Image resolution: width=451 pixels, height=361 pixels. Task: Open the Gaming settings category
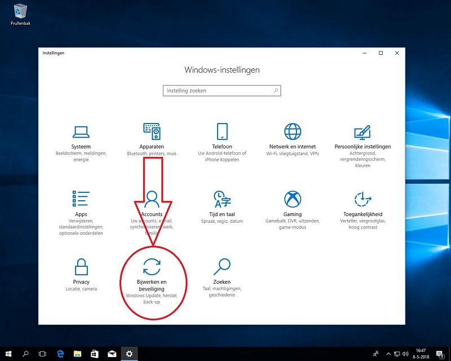coord(293,210)
